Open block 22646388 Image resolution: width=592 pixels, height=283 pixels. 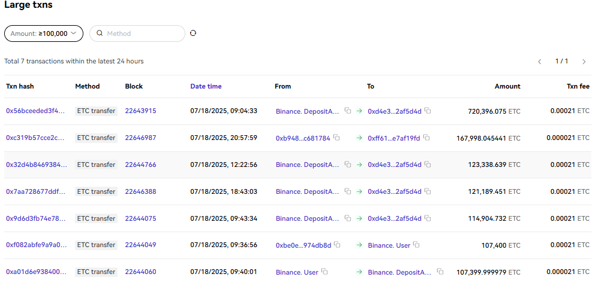(140, 191)
